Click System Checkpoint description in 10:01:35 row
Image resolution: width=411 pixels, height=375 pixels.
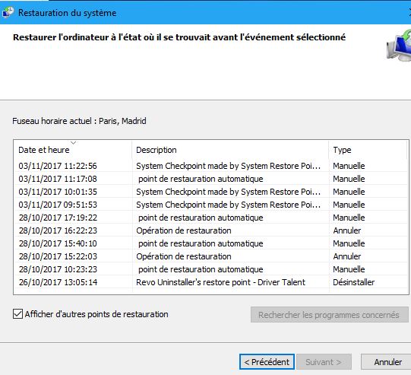pos(228,192)
